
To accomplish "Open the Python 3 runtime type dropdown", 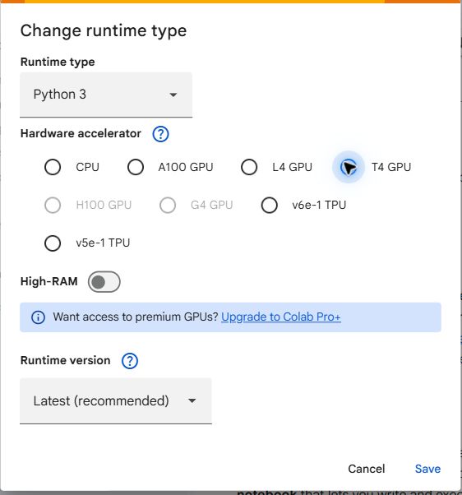I will (x=106, y=95).
